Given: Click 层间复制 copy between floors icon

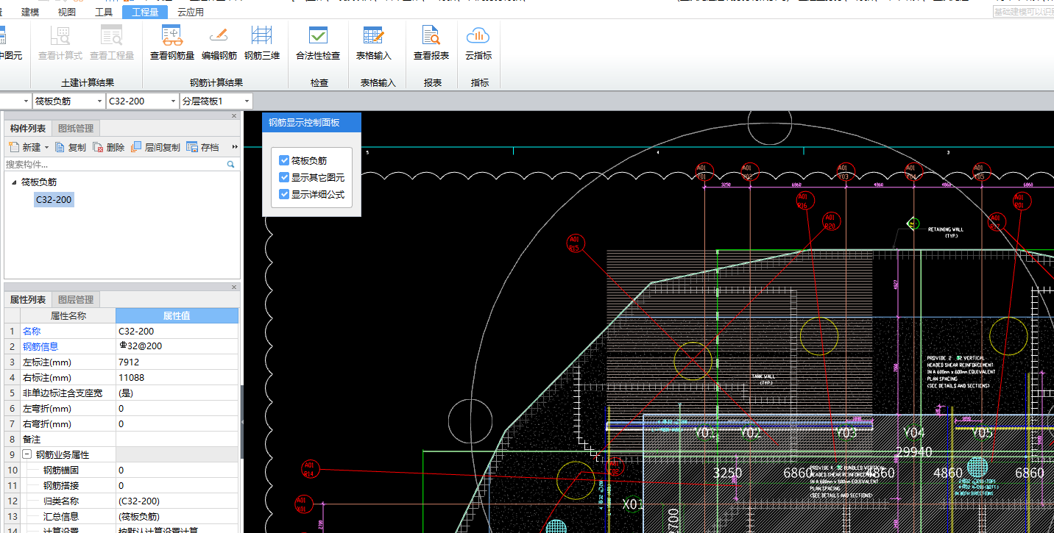Looking at the screenshot, I should click(x=136, y=147).
